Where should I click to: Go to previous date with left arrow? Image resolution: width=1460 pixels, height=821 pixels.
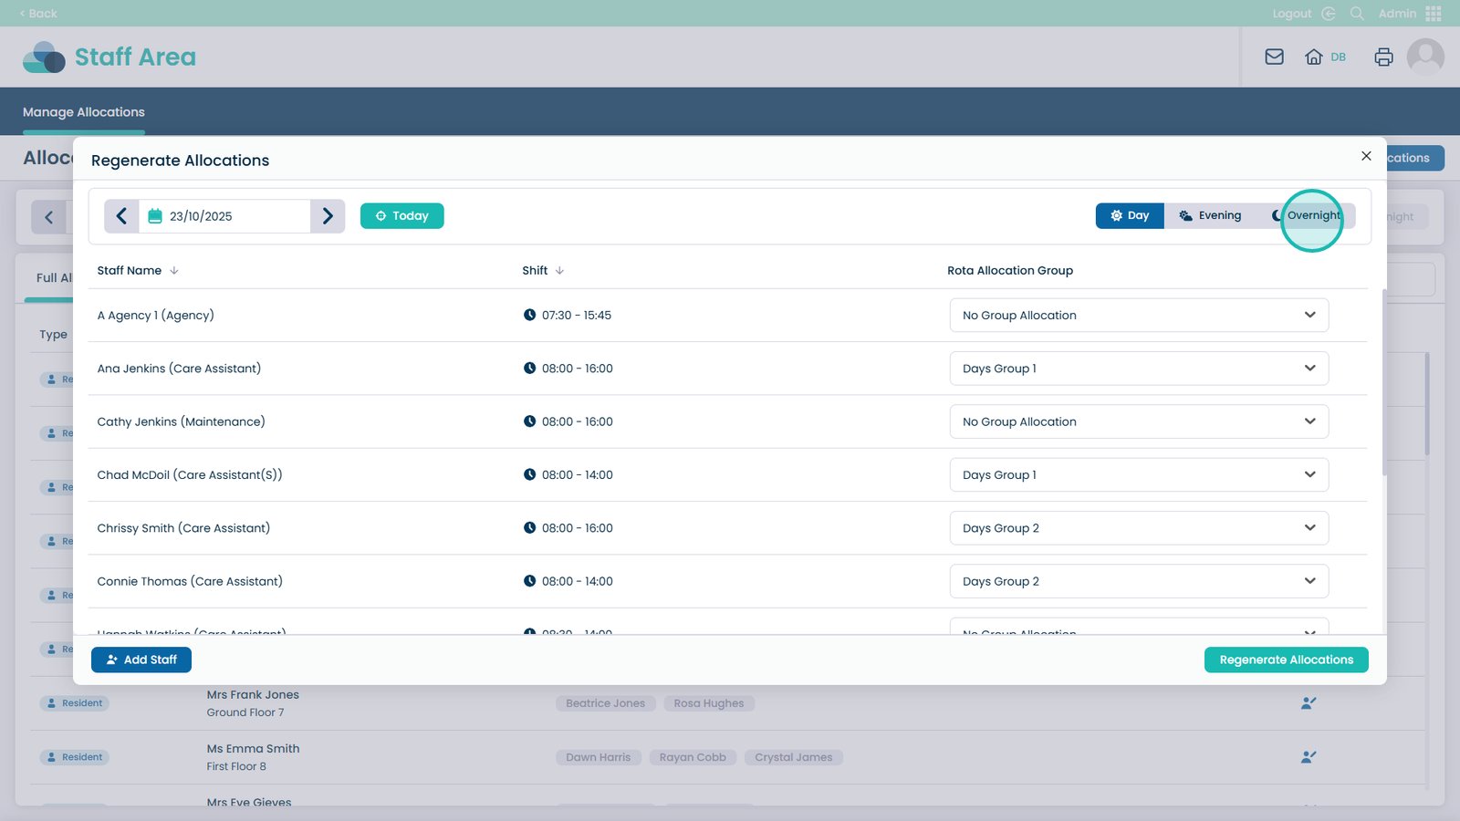121,216
